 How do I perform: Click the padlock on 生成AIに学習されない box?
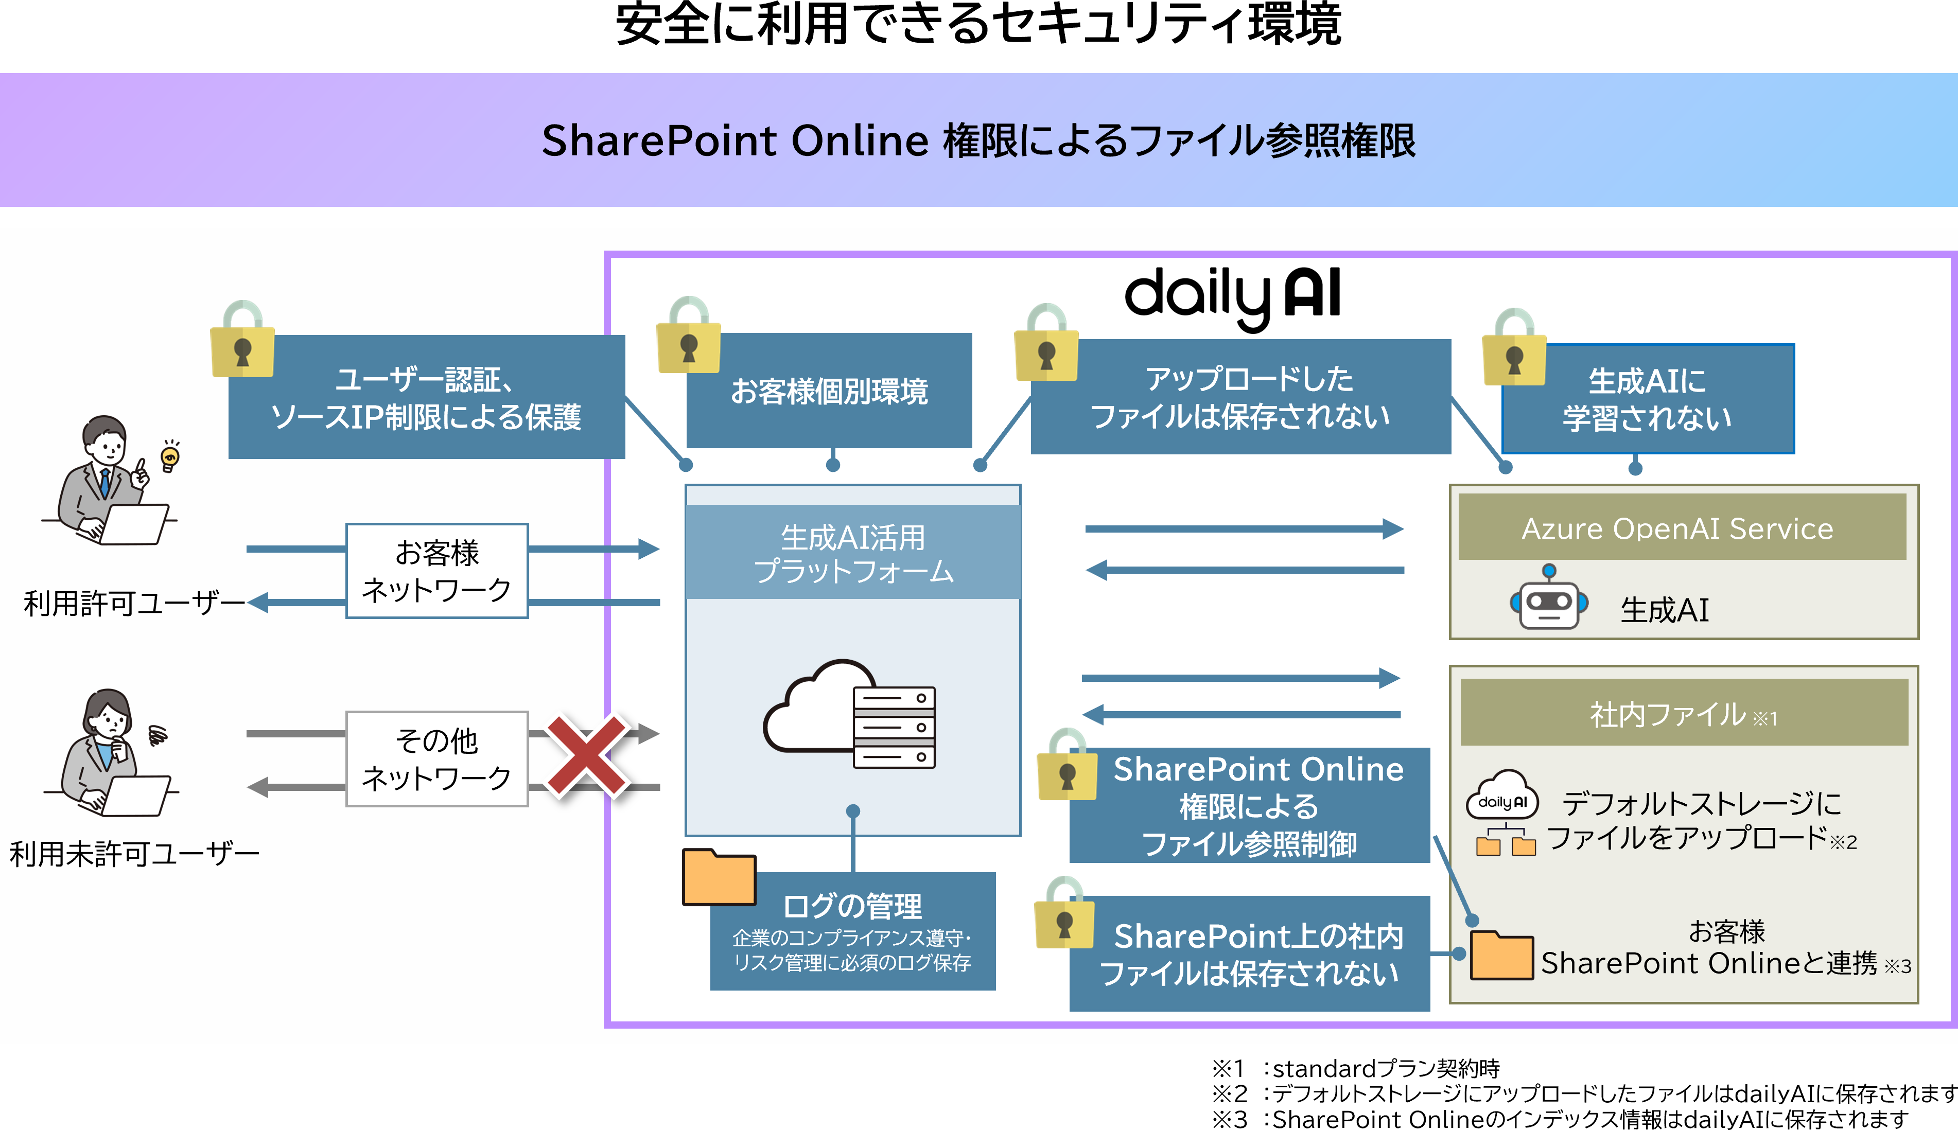[x=1514, y=347]
